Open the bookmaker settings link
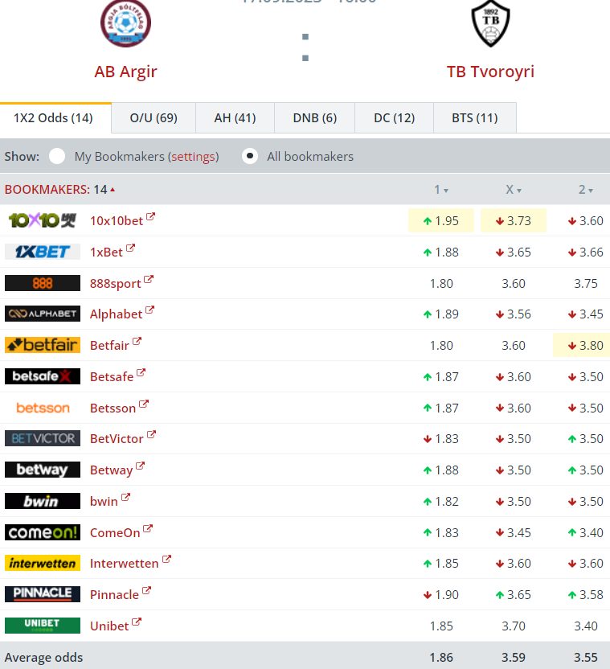 pyautogui.click(x=193, y=157)
